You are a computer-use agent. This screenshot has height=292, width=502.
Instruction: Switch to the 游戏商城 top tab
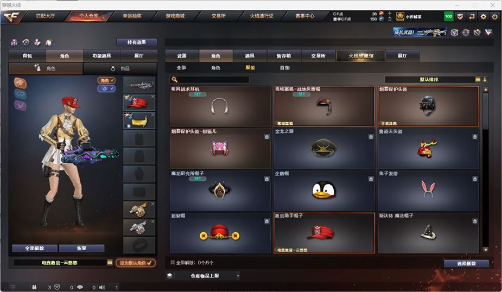(x=175, y=16)
